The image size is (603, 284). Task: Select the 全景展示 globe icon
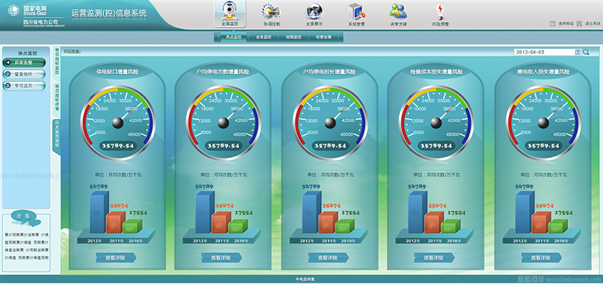tap(314, 14)
